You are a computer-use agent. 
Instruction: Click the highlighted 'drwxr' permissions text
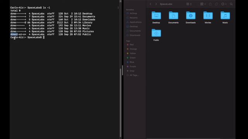(14, 34)
